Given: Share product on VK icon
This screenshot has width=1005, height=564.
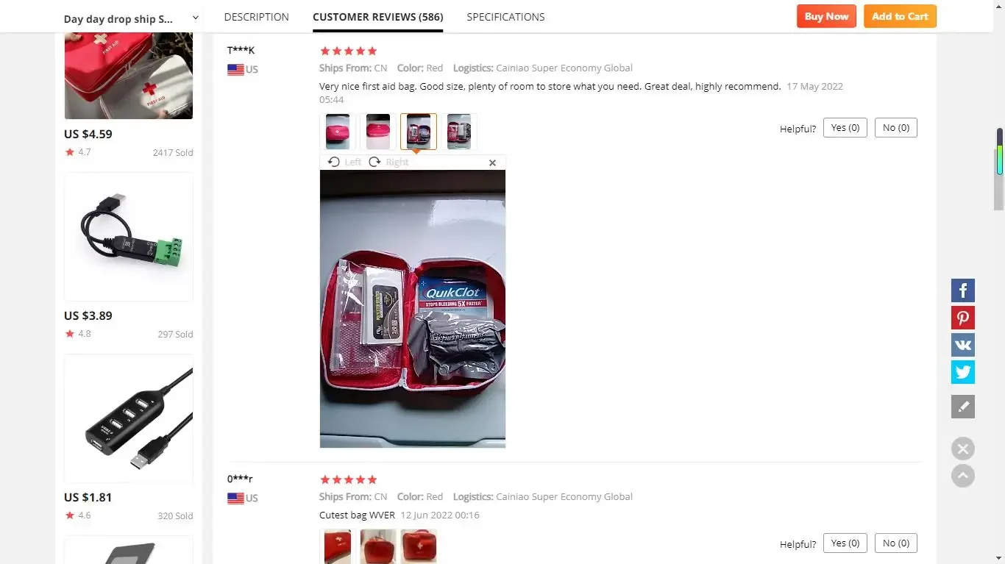Looking at the screenshot, I should (962, 345).
